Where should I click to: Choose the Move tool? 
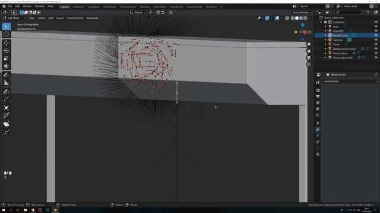(7, 43)
